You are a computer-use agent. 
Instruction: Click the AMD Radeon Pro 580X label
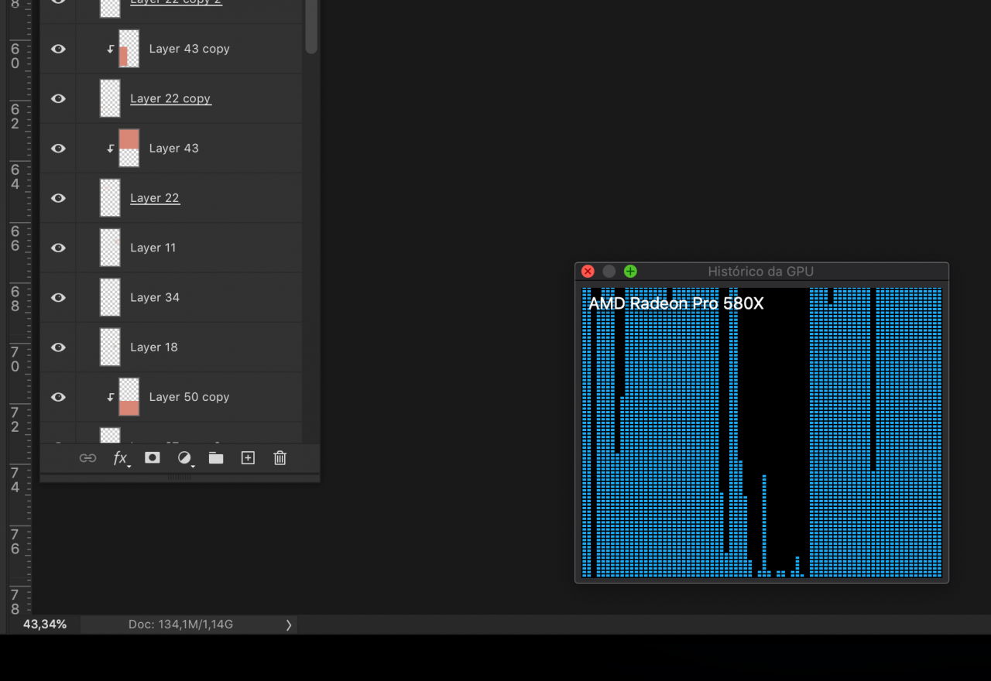click(676, 303)
